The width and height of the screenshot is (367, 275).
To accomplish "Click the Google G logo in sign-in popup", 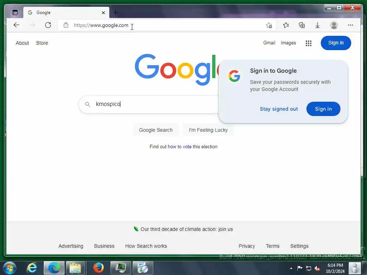I will (234, 76).
